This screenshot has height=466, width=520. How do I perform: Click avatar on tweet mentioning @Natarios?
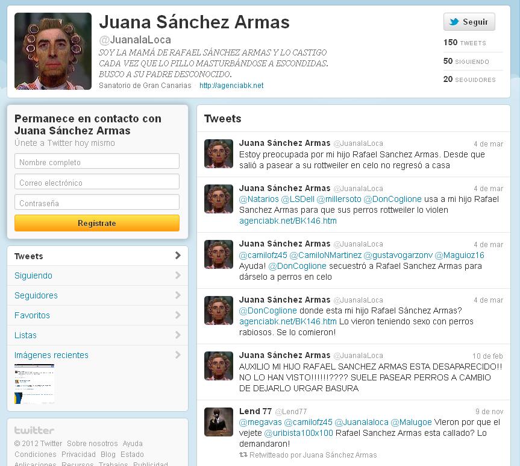coord(219,199)
